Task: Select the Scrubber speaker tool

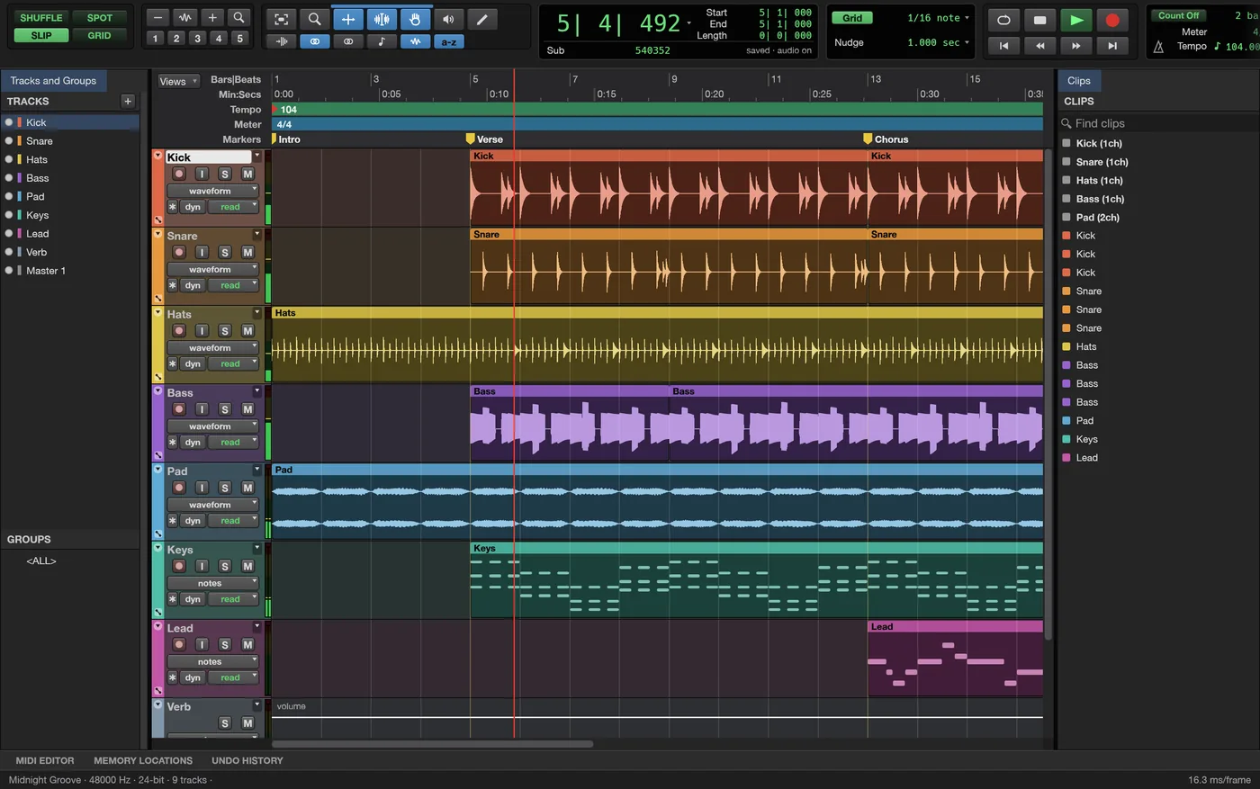Action: (x=448, y=19)
